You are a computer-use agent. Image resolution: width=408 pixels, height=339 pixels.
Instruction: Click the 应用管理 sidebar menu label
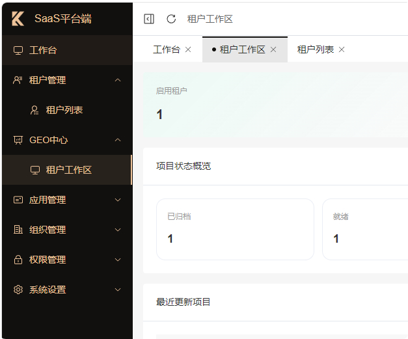click(48, 200)
